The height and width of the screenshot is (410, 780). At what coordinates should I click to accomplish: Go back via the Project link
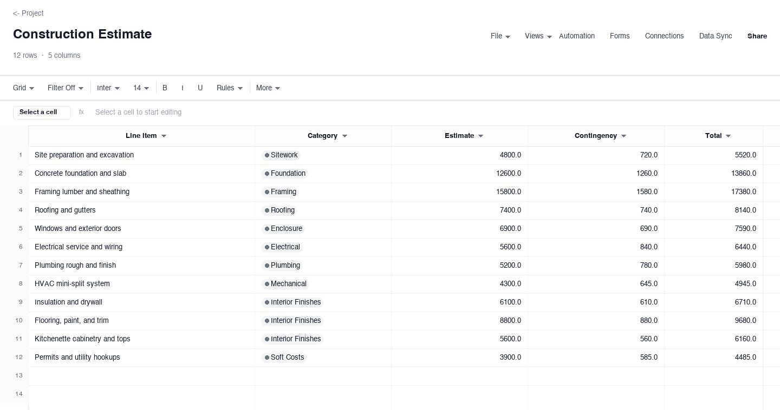pyautogui.click(x=28, y=13)
